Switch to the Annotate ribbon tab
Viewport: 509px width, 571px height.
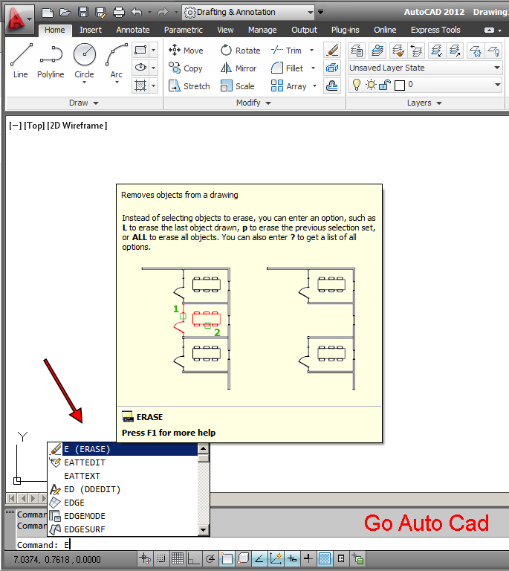[133, 30]
